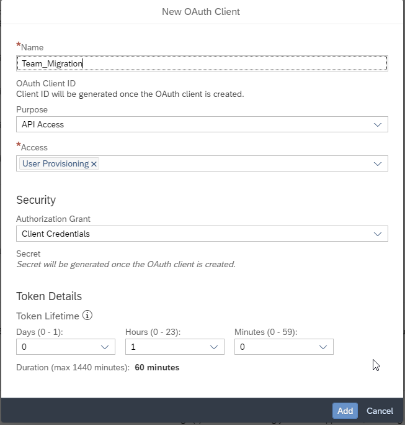
Task: Expand the Hours dropdown chevron
Action: [x=214, y=347]
